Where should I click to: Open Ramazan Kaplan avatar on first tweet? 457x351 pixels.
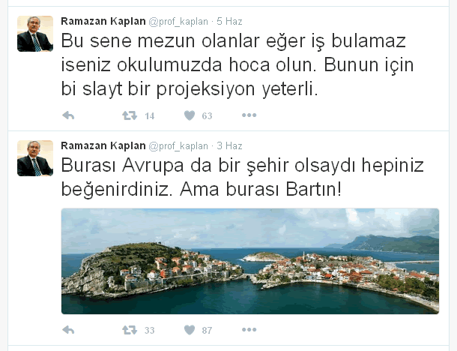(x=35, y=34)
